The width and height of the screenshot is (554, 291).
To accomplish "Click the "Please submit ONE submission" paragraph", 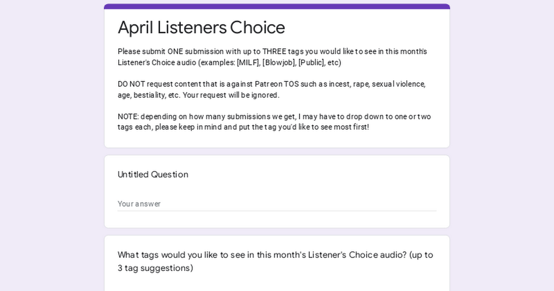I will 272,57.
